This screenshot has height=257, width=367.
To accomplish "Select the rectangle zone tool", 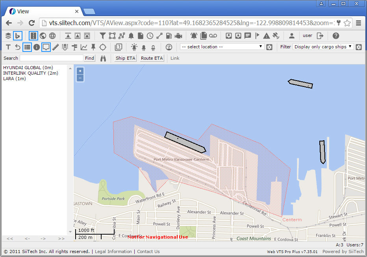I will pyautogui.click(x=112, y=36).
